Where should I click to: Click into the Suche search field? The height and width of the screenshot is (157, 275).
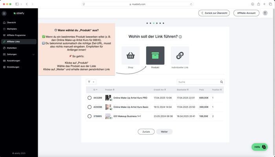point(198,82)
